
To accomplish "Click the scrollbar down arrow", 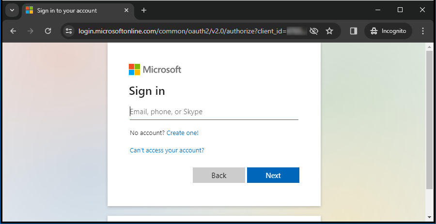I will pyautogui.click(x=429, y=217).
